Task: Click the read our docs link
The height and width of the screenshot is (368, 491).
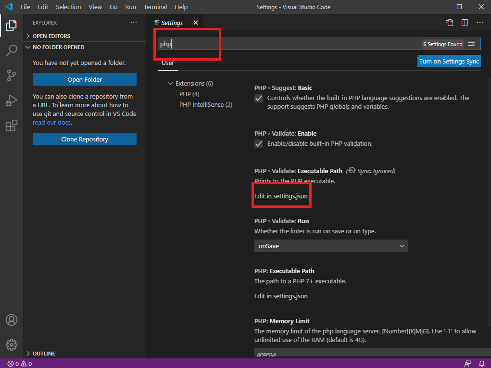Action: [x=51, y=123]
